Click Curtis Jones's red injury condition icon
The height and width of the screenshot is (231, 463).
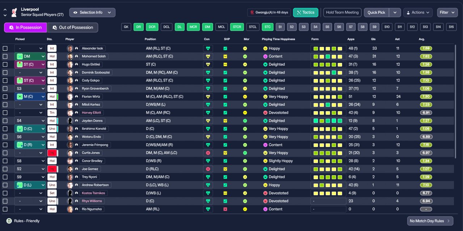tap(208, 153)
